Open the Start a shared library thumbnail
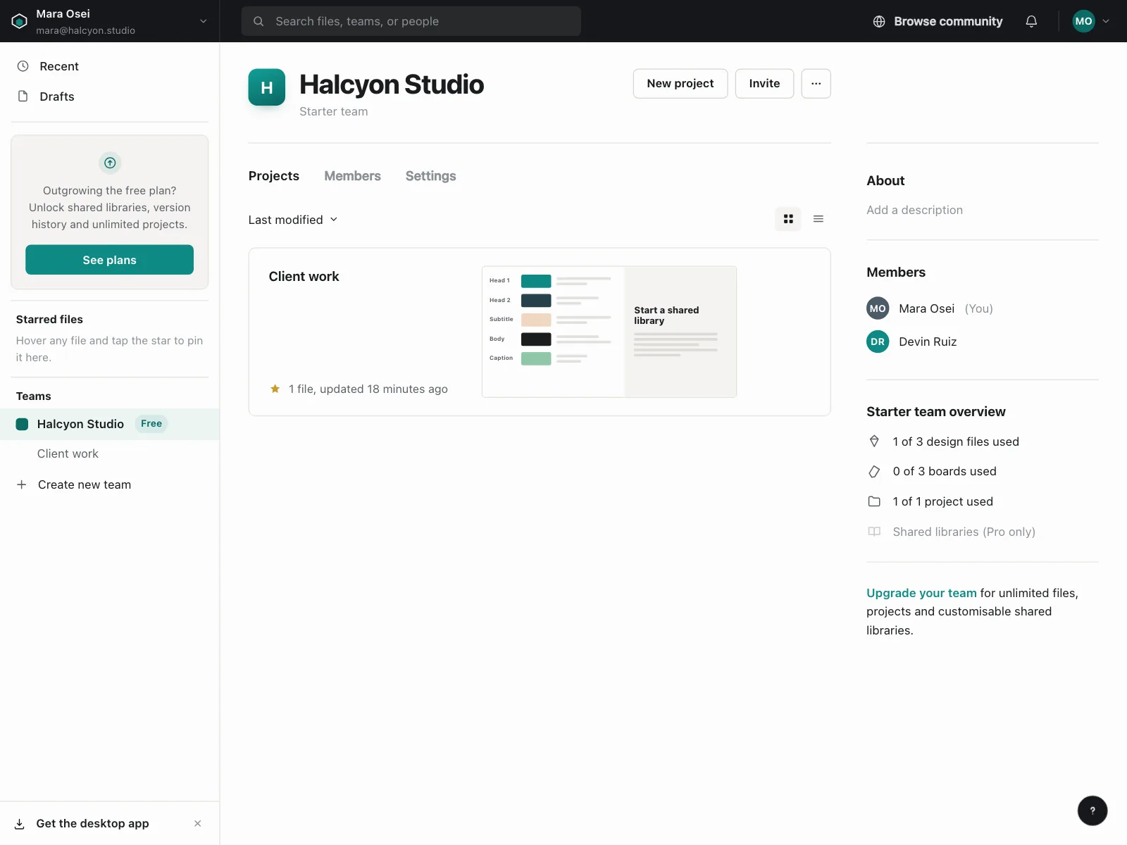 pos(609,332)
